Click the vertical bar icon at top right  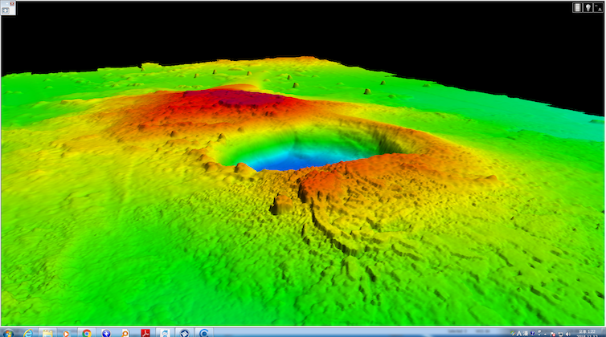[x=576, y=7]
